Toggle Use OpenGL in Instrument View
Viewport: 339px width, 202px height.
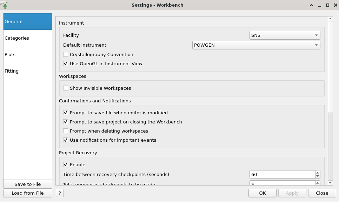point(66,64)
